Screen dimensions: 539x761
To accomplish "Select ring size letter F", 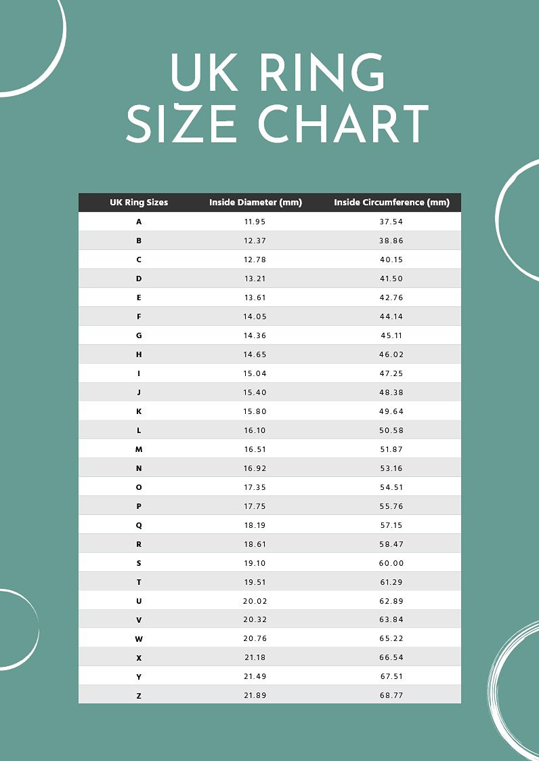I will click(139, 316).
